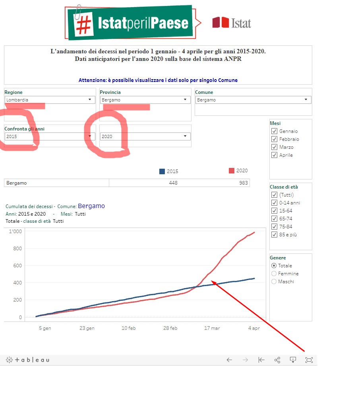Open the comparison year dropdown showing 2020
350x407 pixels.
tap(145, 136)
